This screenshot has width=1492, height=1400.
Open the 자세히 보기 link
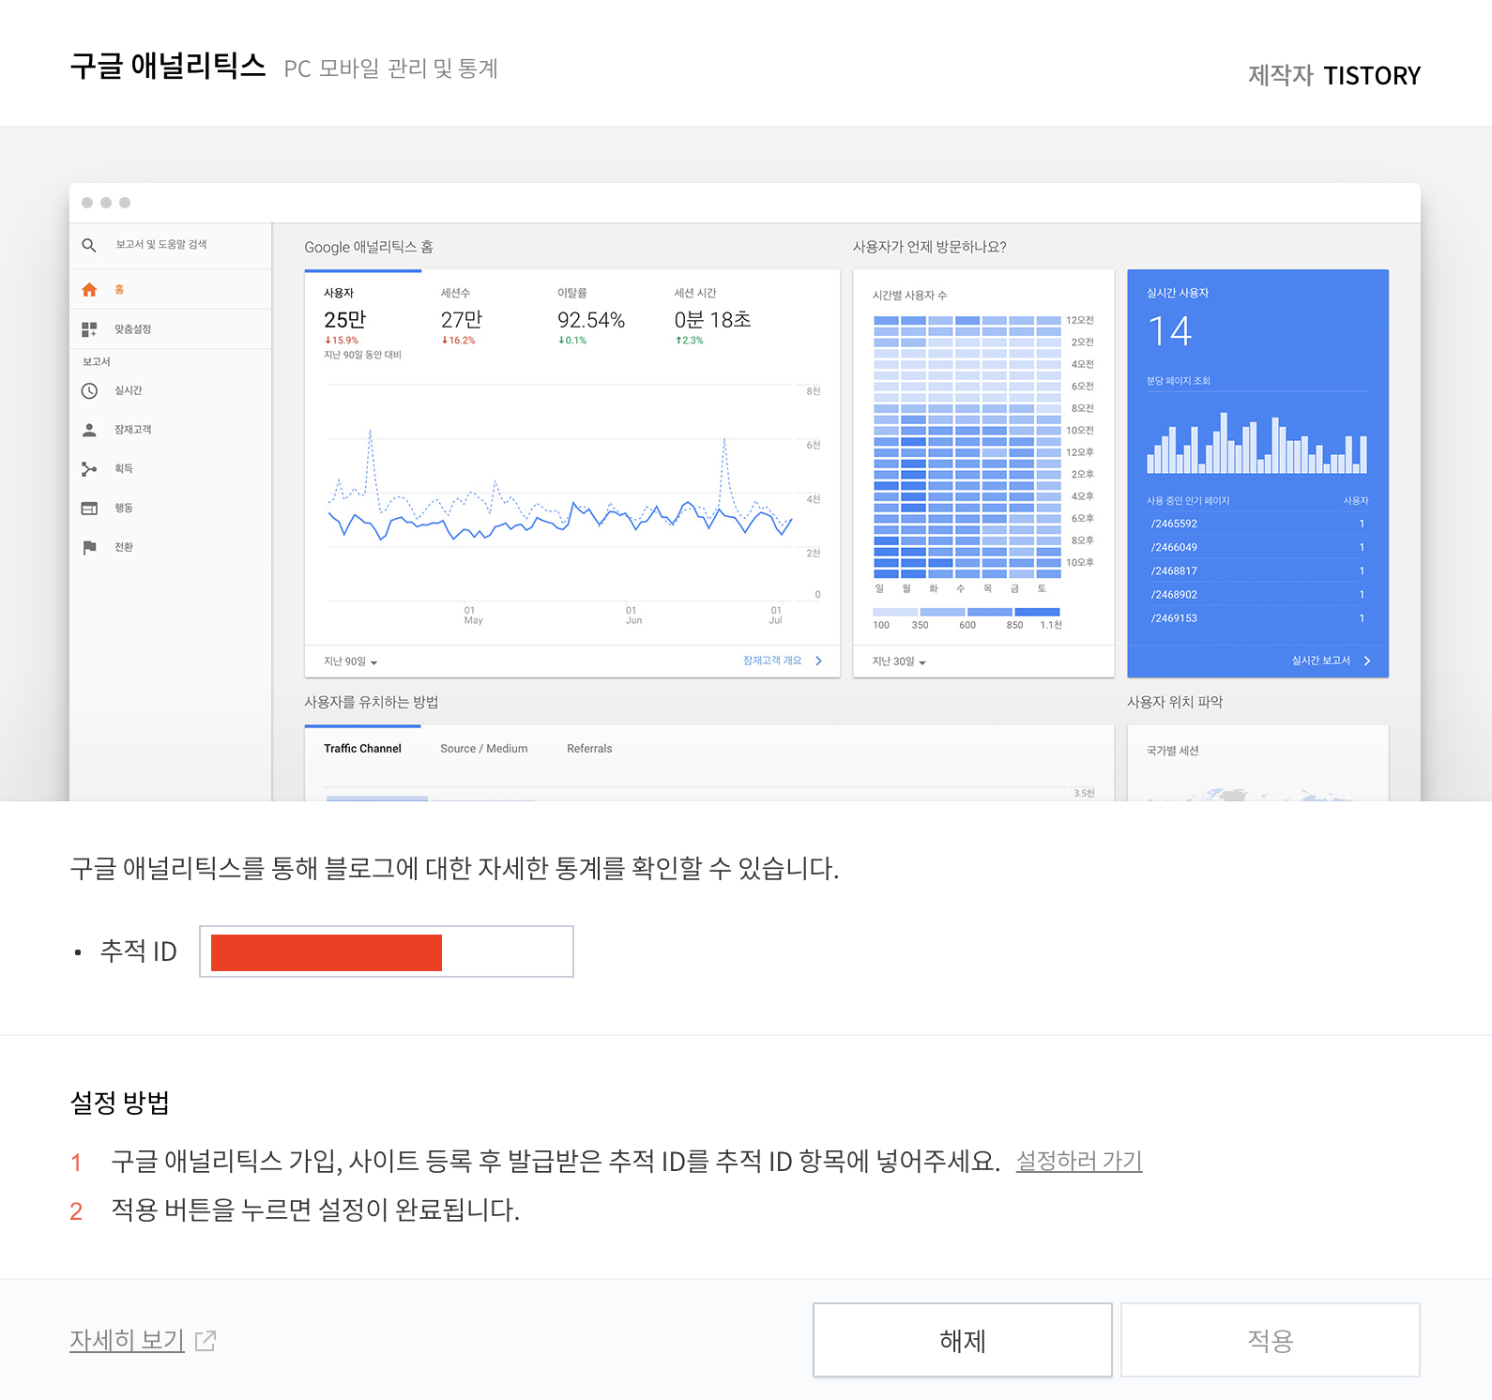tap(127, 1340)
